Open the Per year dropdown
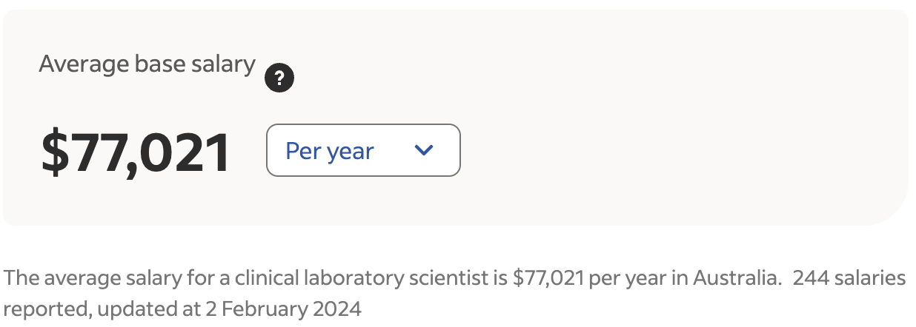Viewport: 916px width, 327px height. point(363,150)
